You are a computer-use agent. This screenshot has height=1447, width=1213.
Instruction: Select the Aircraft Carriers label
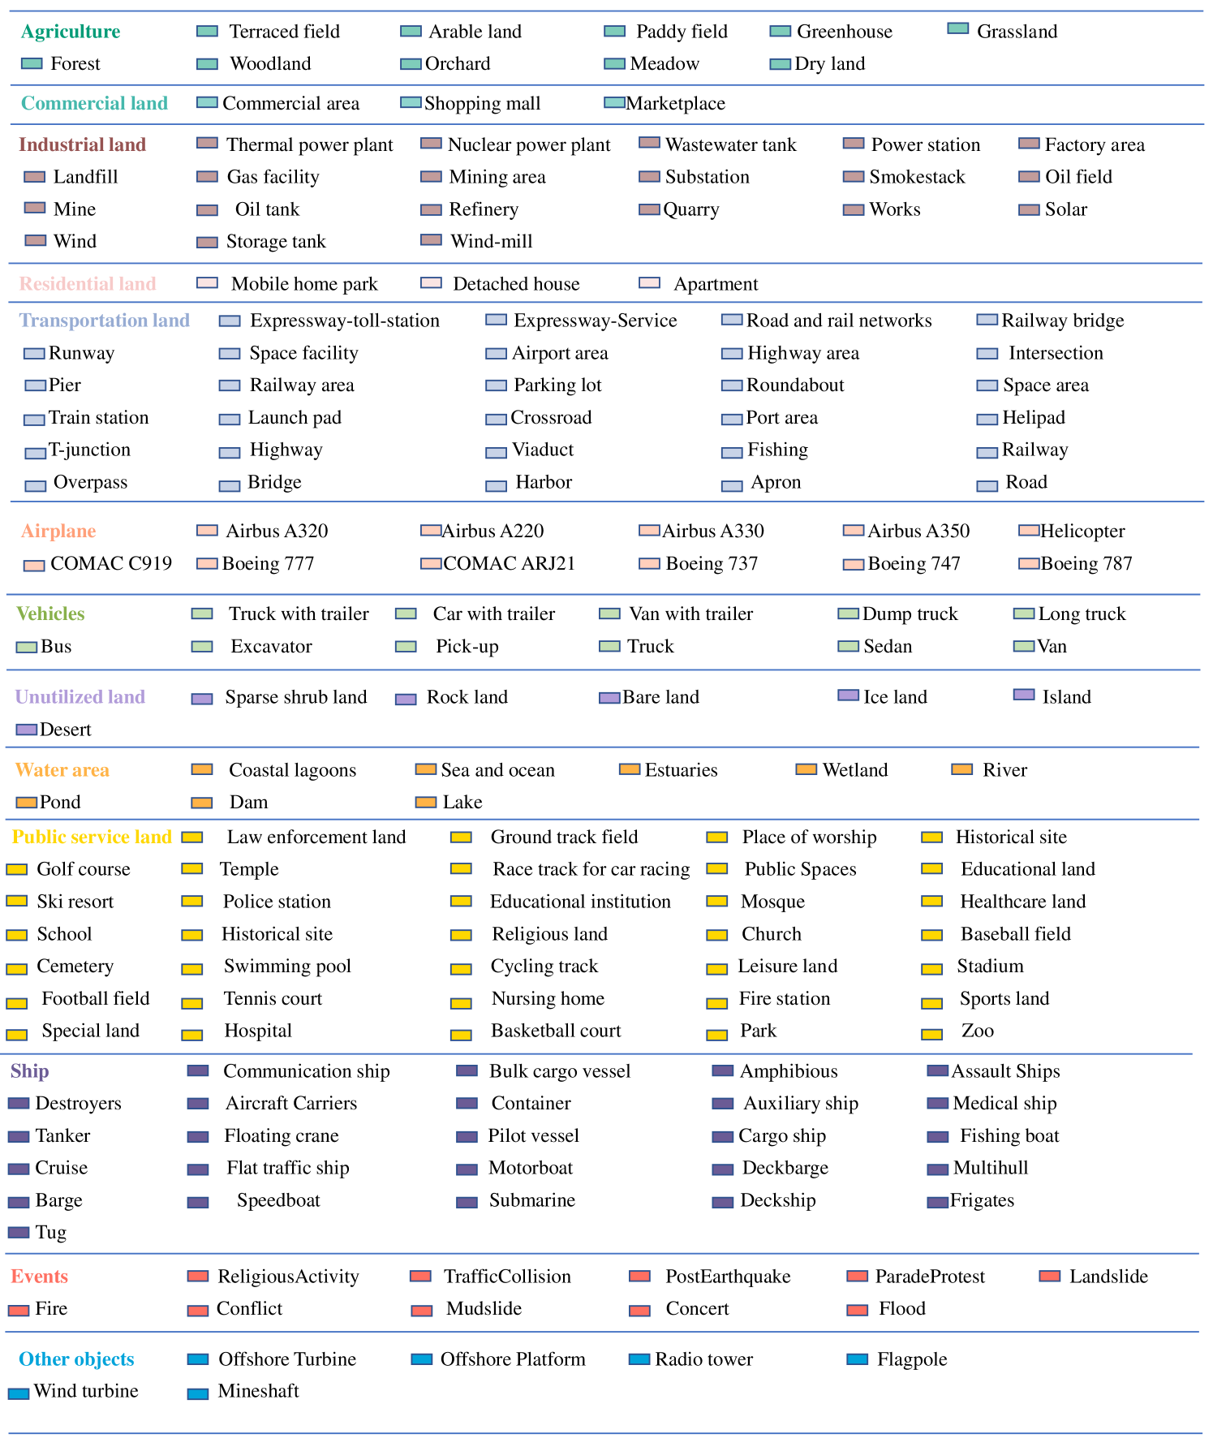(291, 1103)
